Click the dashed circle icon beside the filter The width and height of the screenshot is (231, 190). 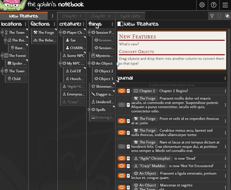pos(219,16)
